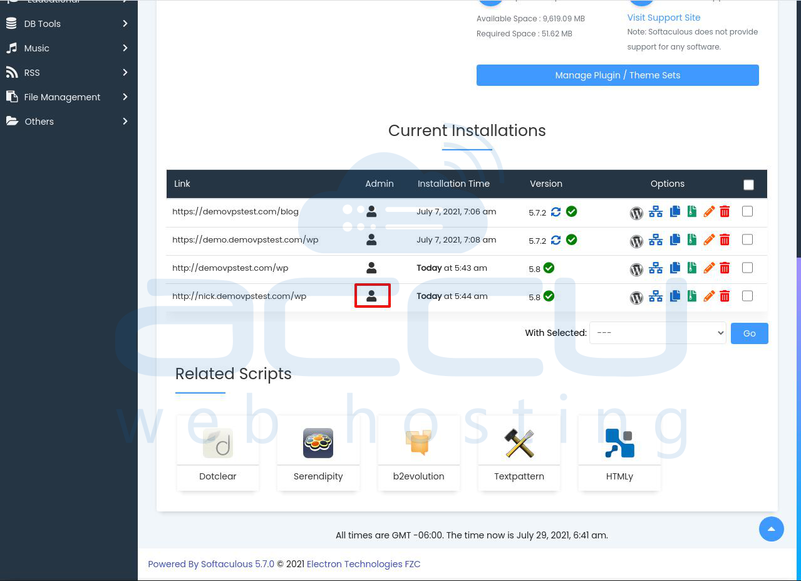Click pencil edit icon for nick.demovpstest.com/wp
The height and width of the screenshot is (581, 801).
click(x=709, y=296)
